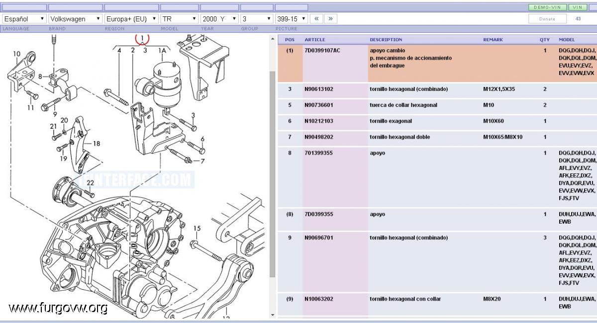Click the remark M10X60
597x323 pixels.
(x=494, y=121)
